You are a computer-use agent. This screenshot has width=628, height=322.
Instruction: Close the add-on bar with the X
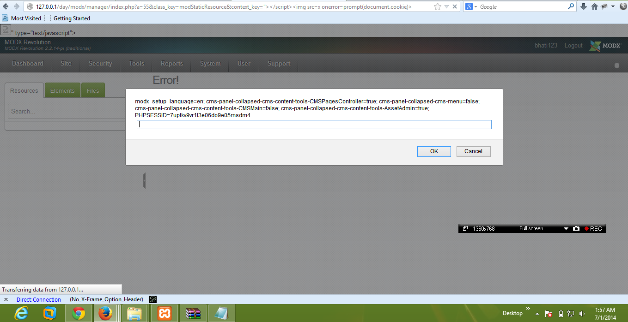pos(6,299)
